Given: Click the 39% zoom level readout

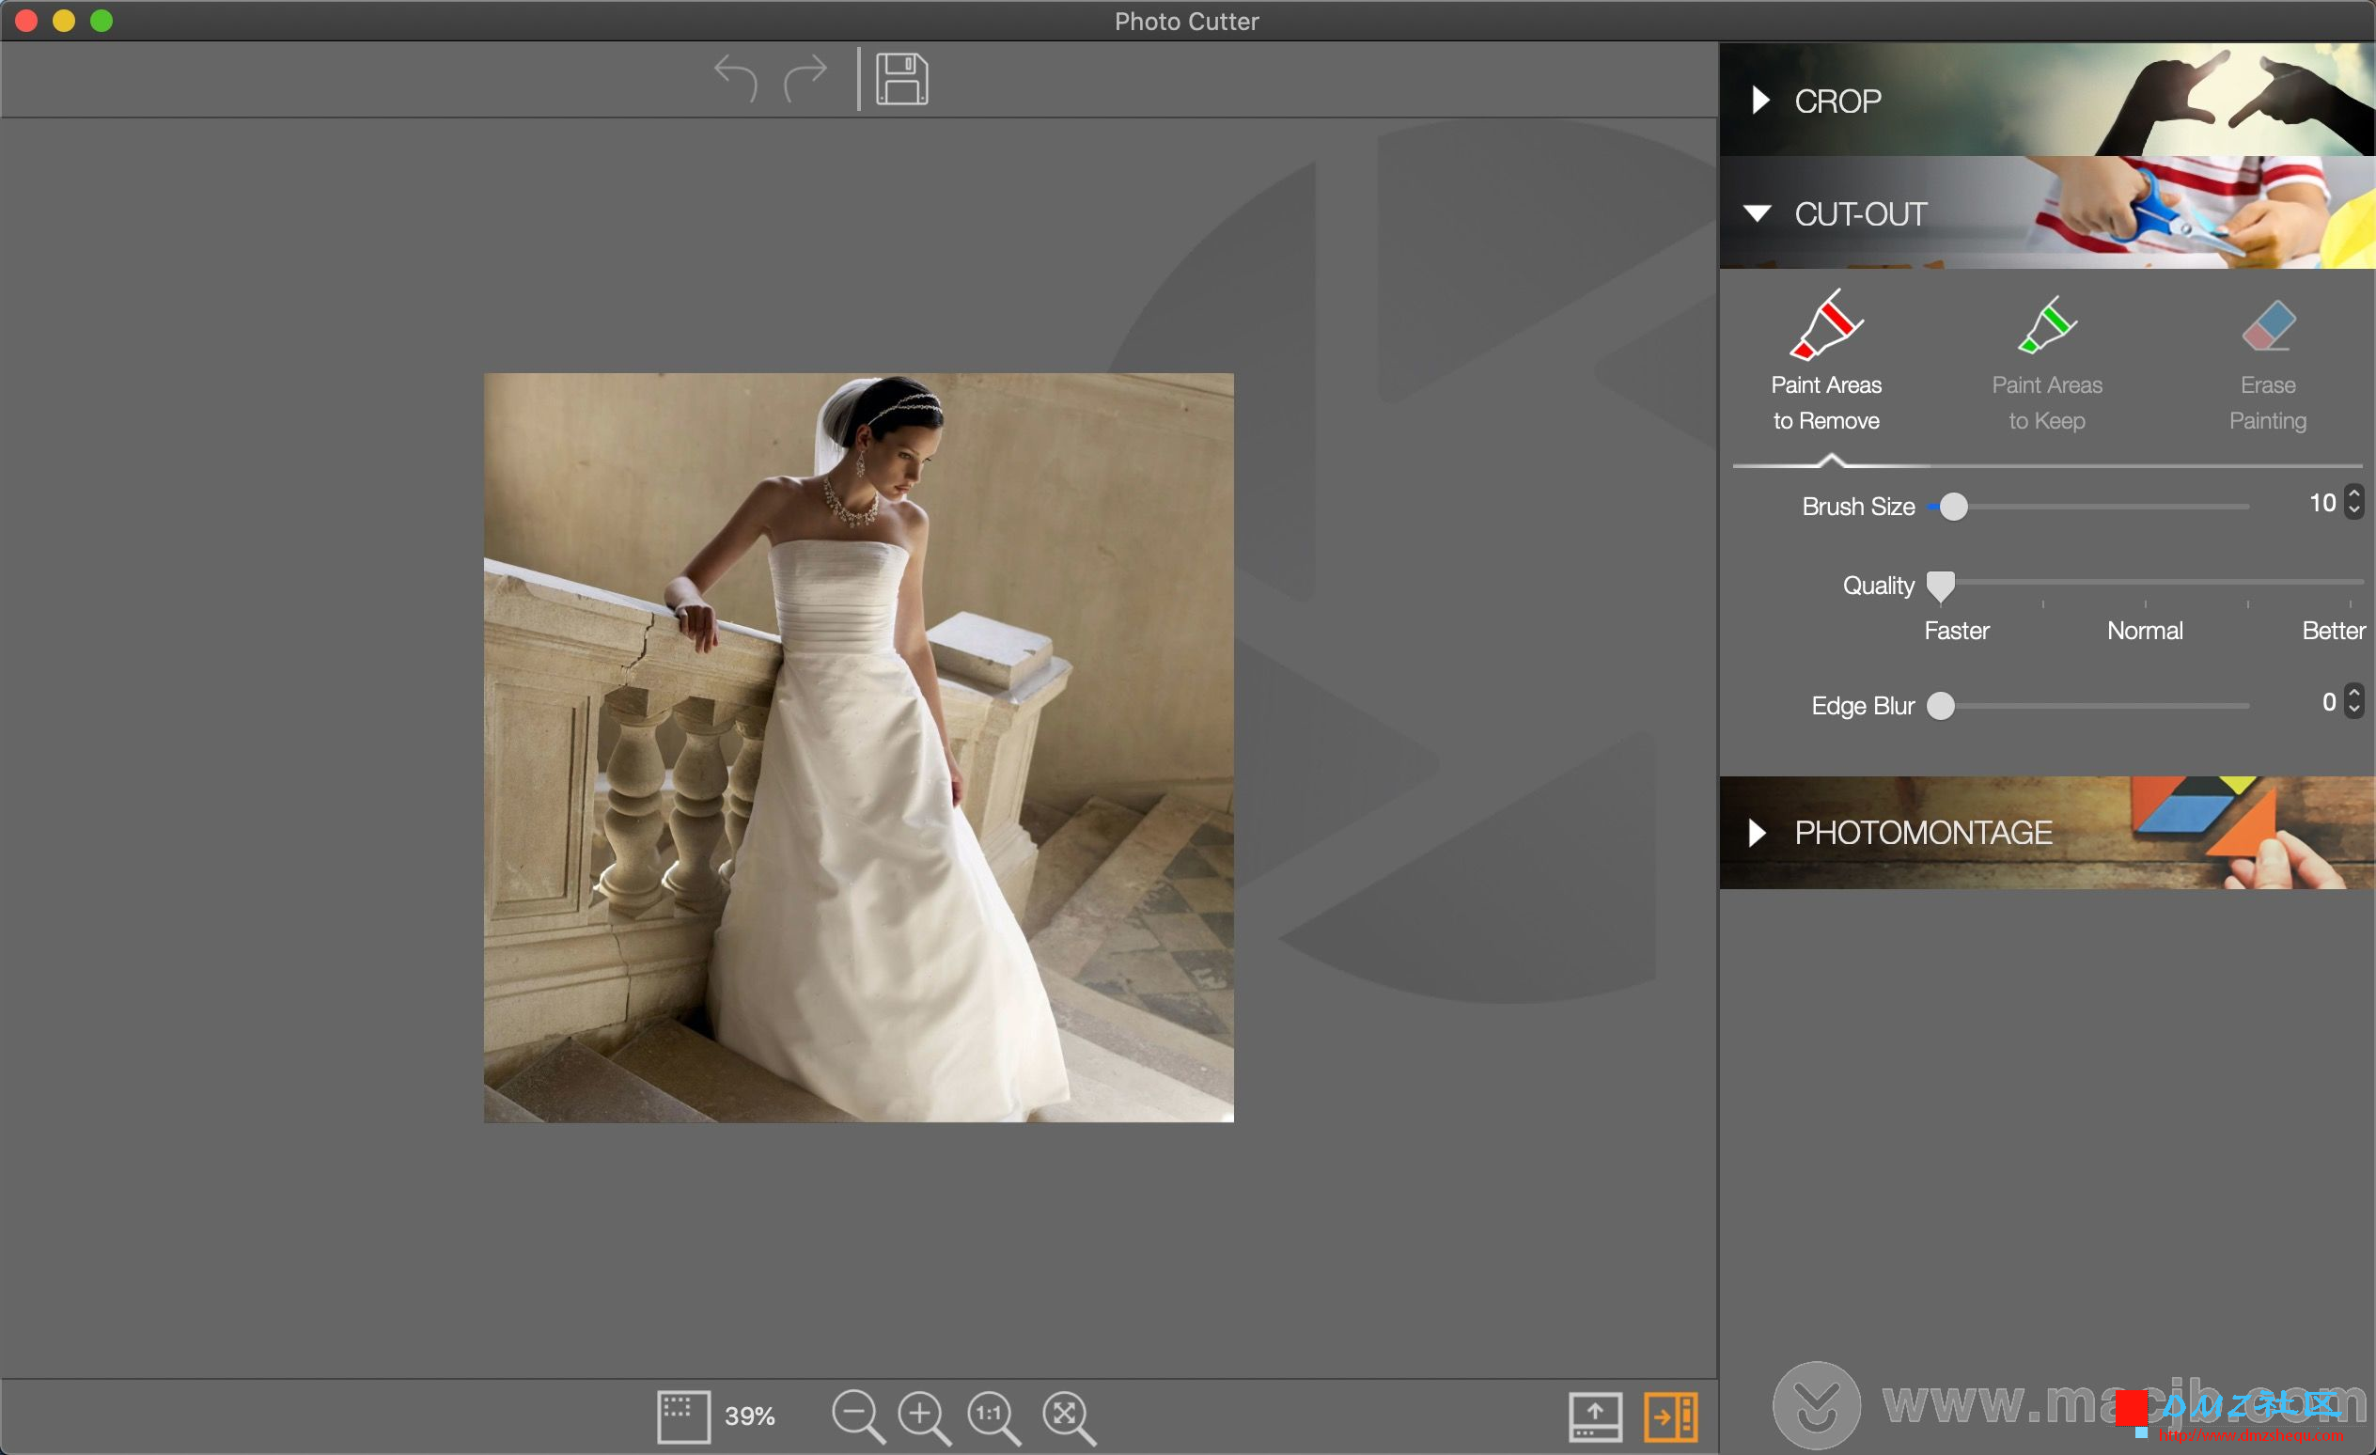Looking at the screenshot, I should pyautogui.click(x=749, y=1416).
